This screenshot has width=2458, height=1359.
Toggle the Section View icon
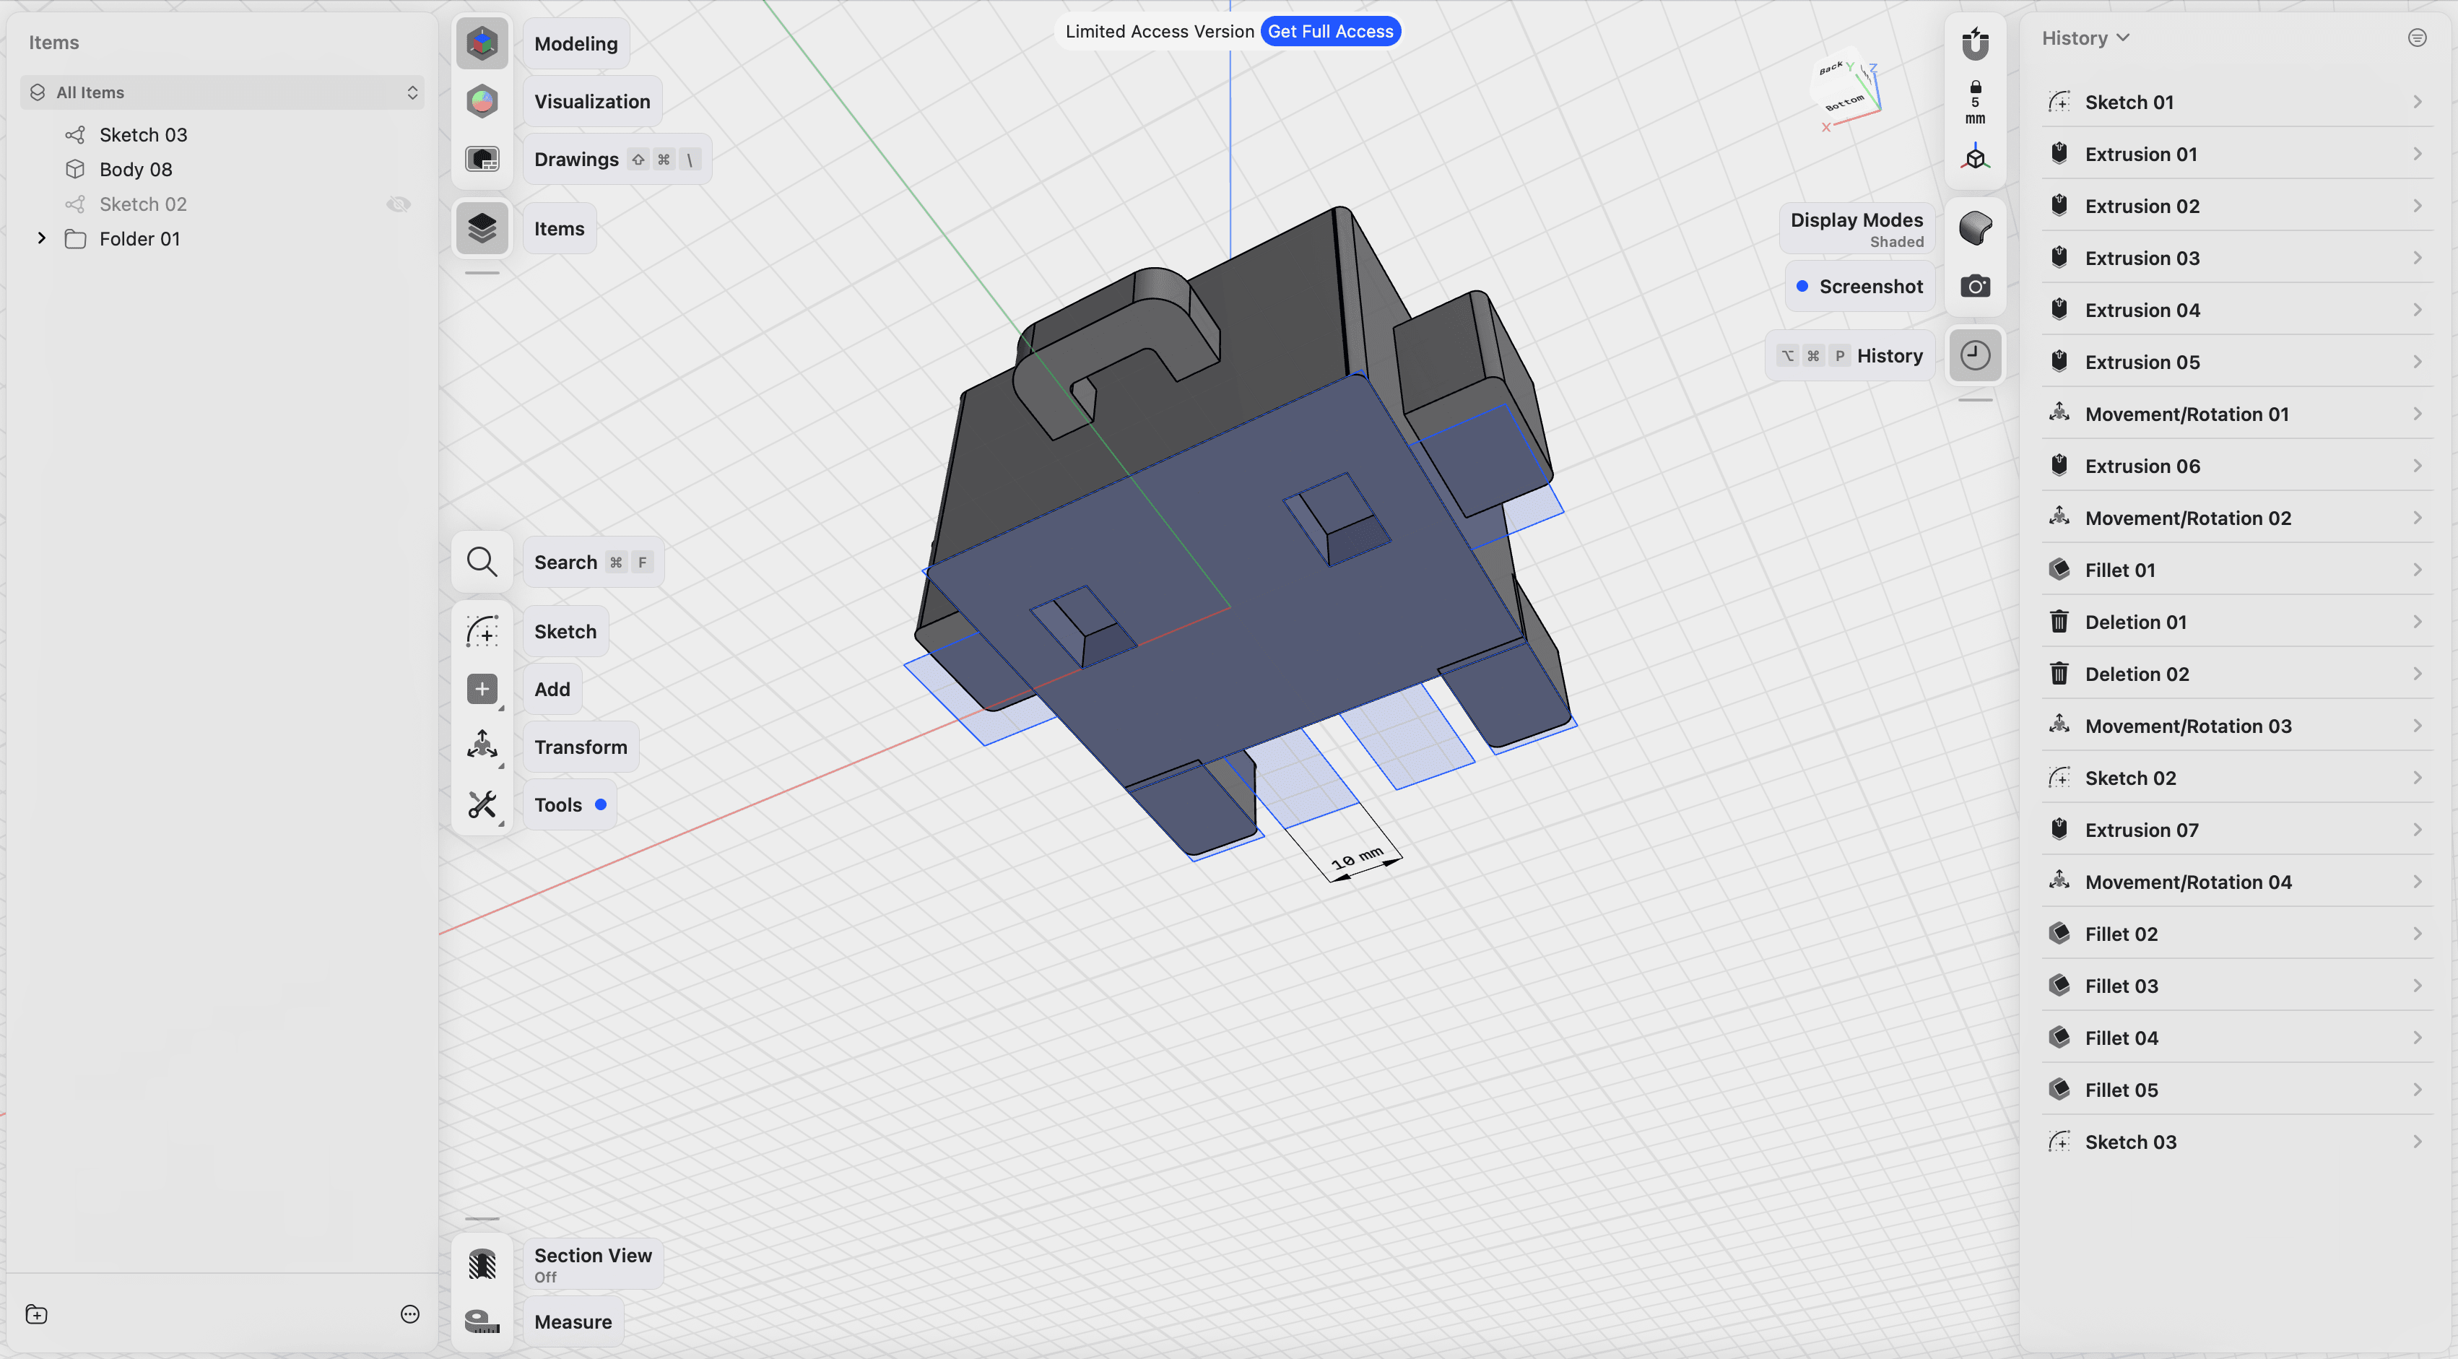tap(482, 1264)
